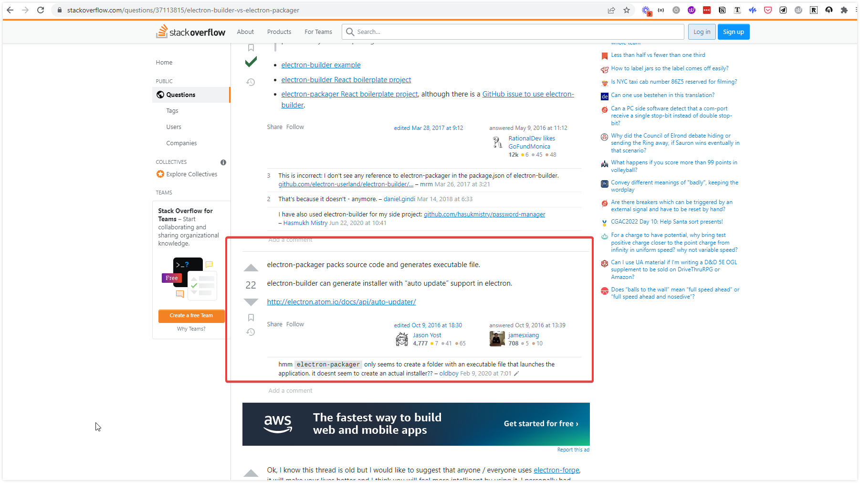This screenshot has height=483, width=860.
Task: Open the daniel.gindi commenter link
Action: point(399,199)
